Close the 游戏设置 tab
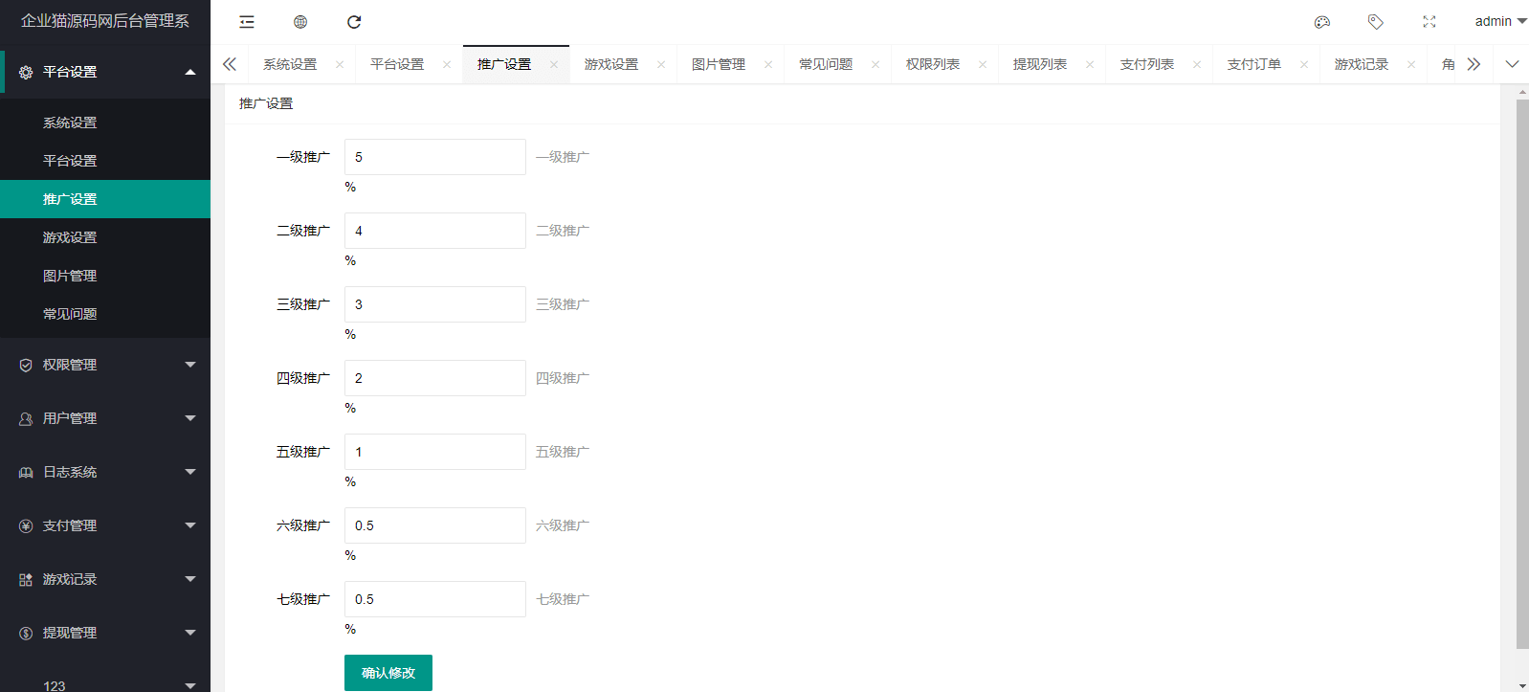The width and height of the screenshot is (1529, 692). tap(661, 65)
